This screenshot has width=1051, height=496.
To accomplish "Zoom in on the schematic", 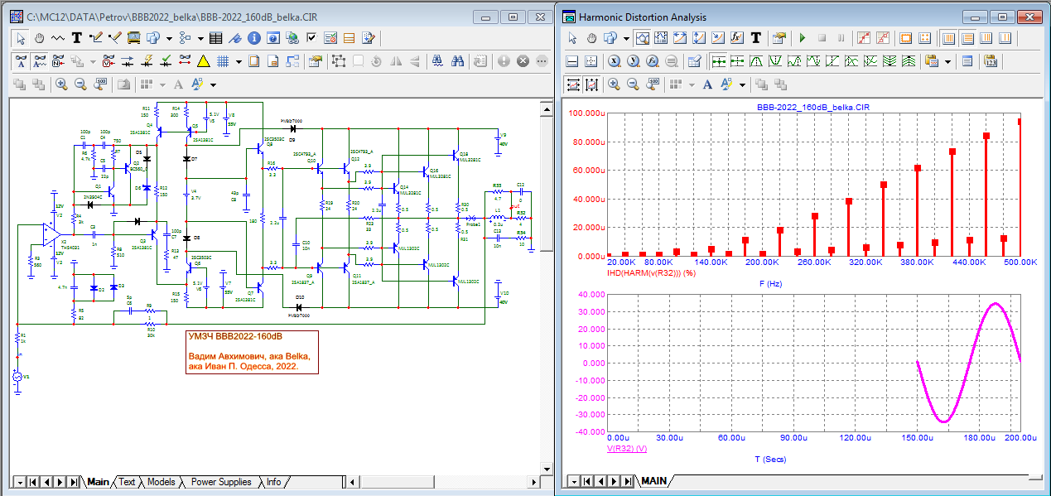I will point(61,84).
